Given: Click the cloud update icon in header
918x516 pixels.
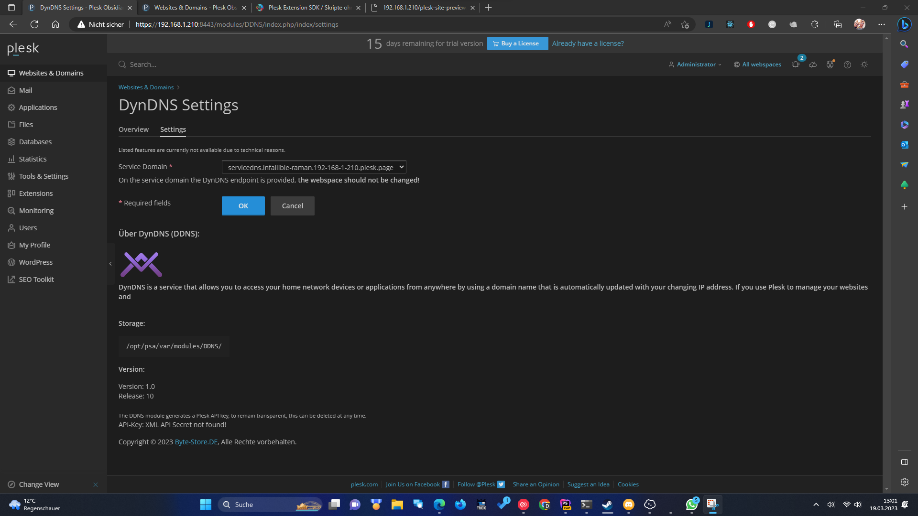Looking at the screenshot, I should [813, 64].
